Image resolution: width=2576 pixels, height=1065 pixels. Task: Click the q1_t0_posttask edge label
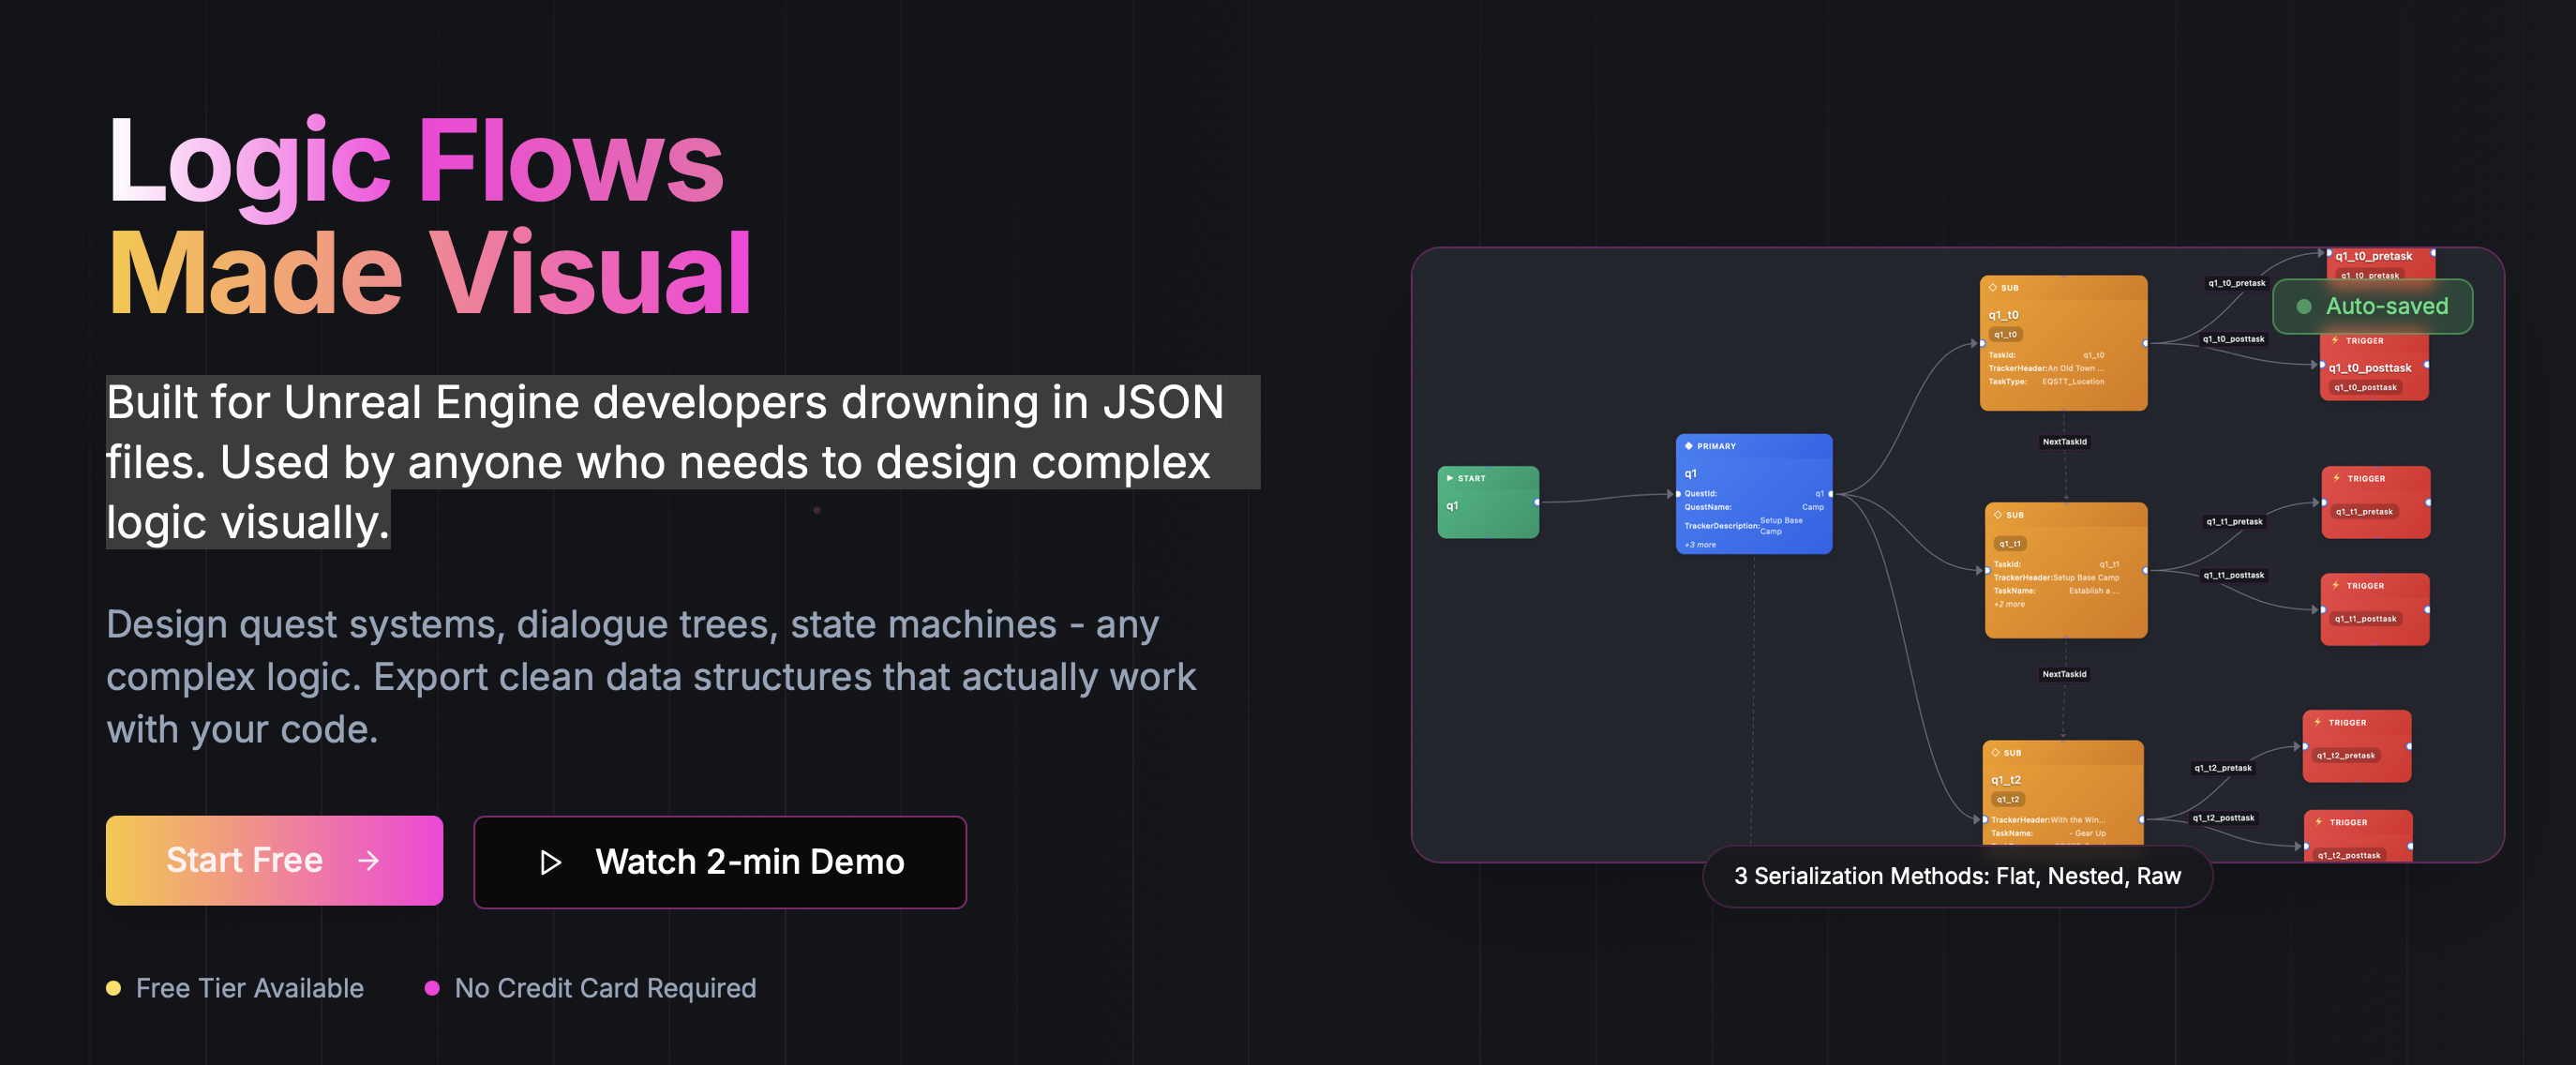(2233, 339)
